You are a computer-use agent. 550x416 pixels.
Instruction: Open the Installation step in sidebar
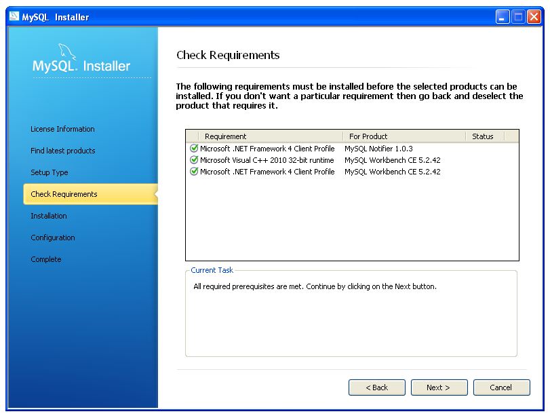(48, 216)
